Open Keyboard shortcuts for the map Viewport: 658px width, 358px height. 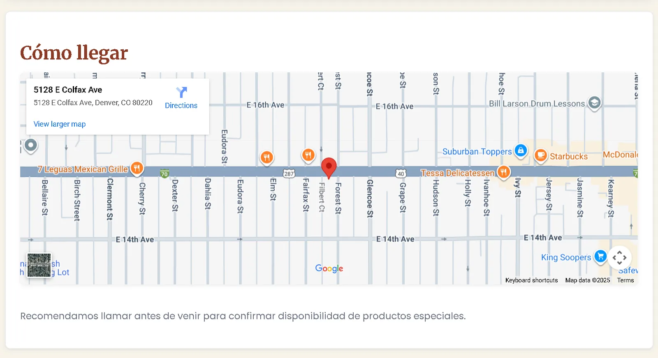(x=531, y=280)
